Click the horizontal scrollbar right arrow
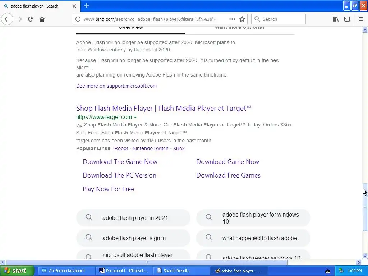 click(359, 262)
